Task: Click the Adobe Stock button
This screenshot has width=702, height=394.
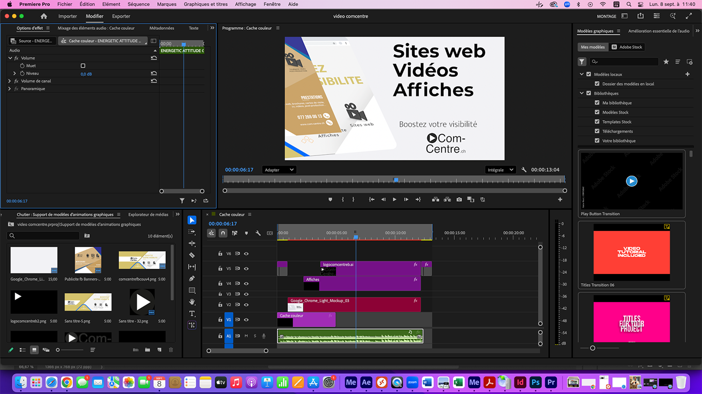Action: tap(627, 47)
